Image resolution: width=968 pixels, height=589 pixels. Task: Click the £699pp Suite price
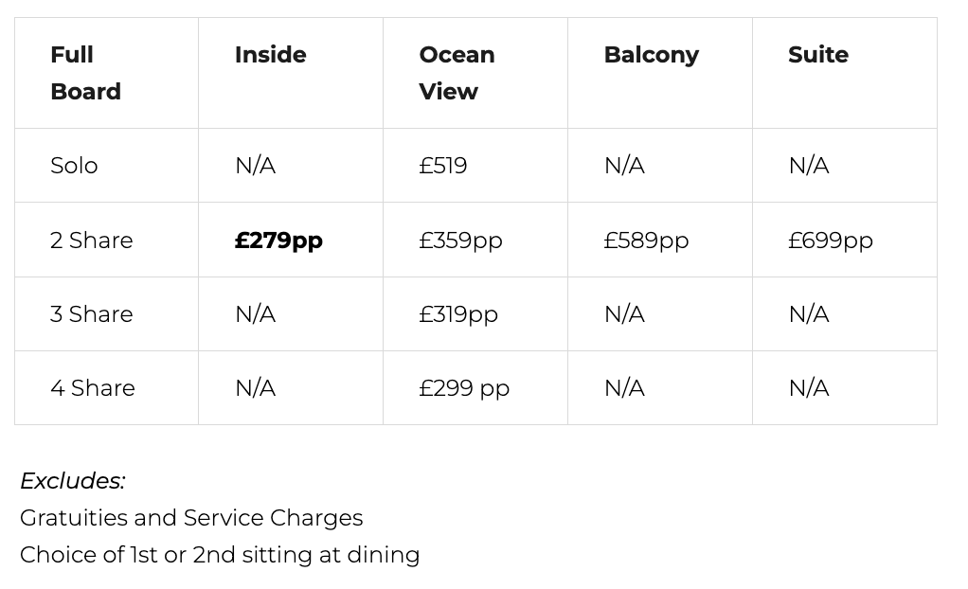pos(831,241)
